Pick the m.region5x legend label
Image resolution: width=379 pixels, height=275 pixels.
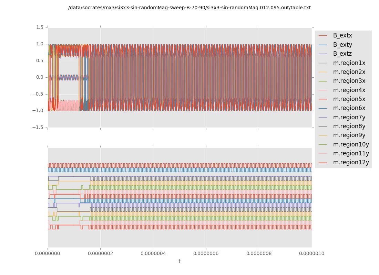coord(349,99)
